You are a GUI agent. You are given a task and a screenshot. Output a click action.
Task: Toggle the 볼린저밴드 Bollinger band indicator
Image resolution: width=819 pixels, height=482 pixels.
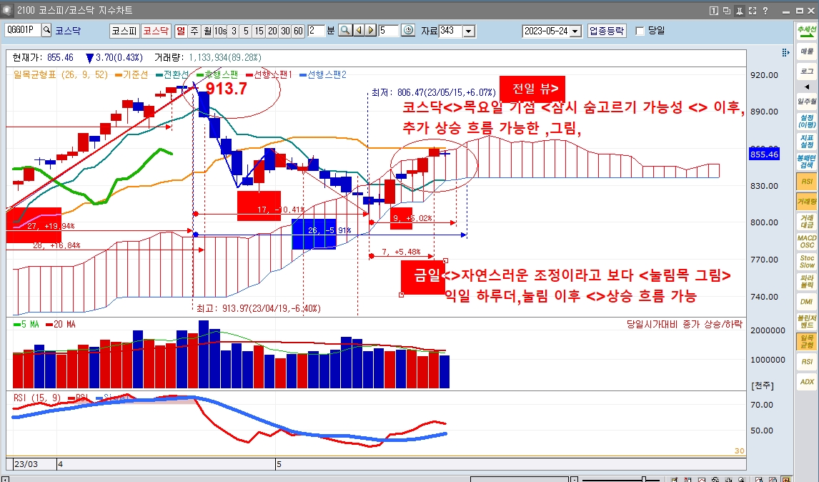click(807, 322)
